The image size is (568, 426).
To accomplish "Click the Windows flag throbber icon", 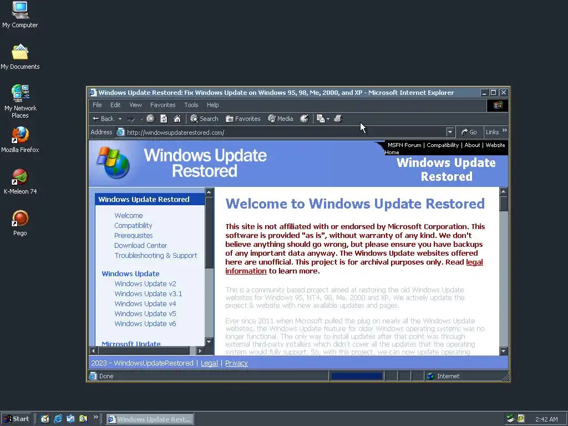I will [x=498, y=105].
